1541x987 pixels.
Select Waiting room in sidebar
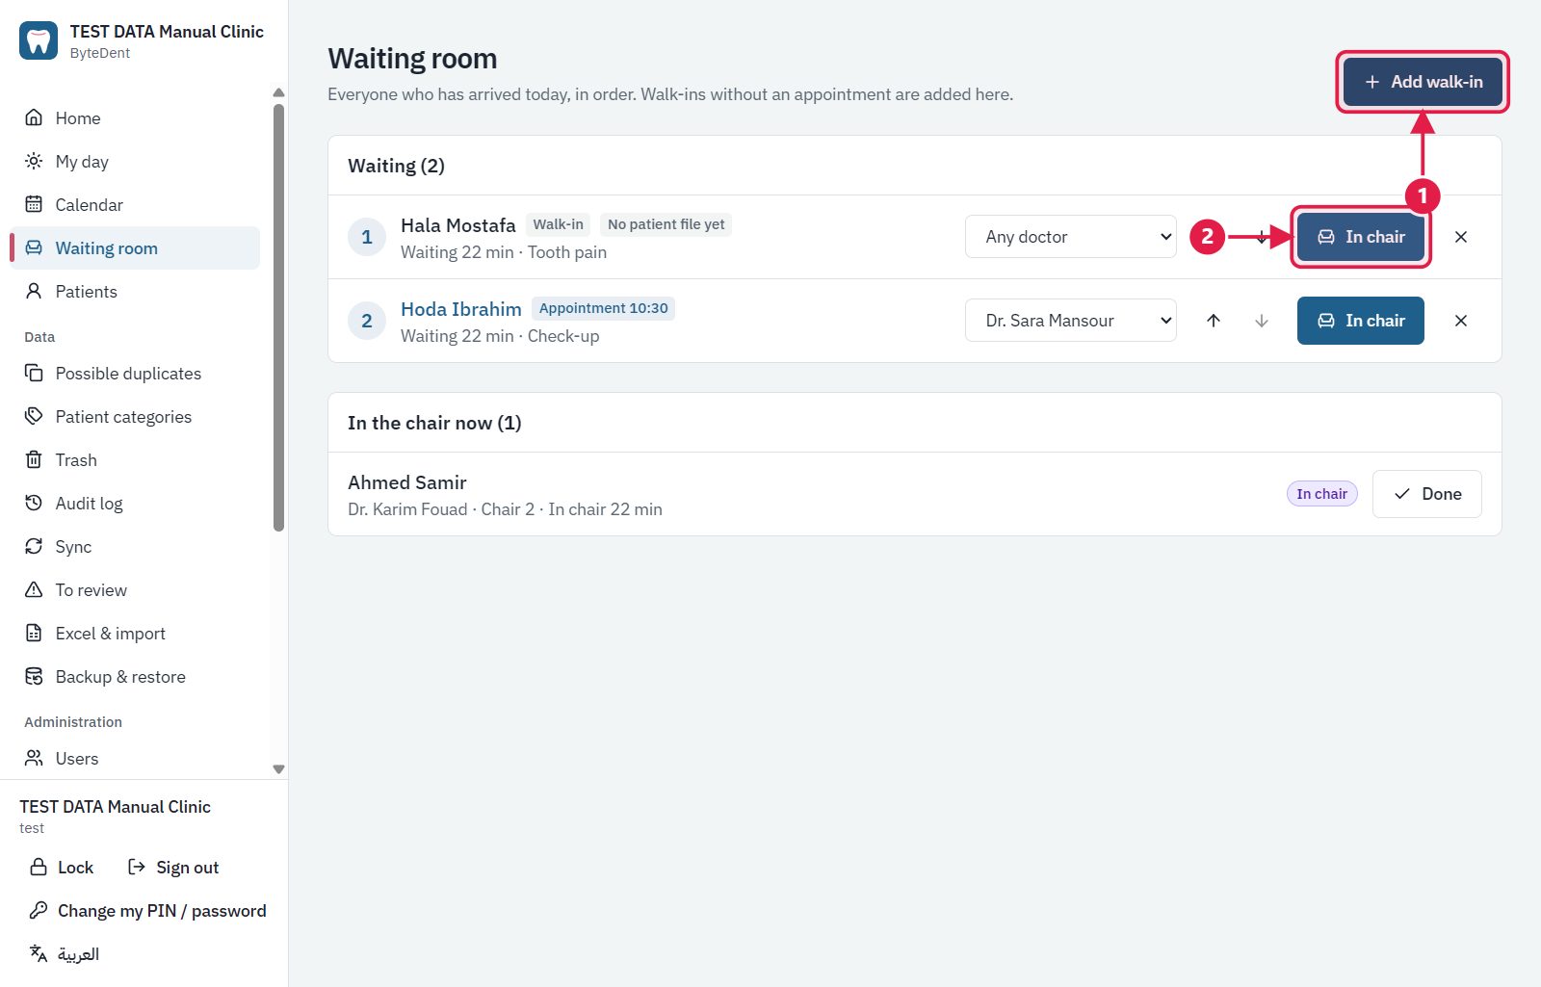pos(135,248)
